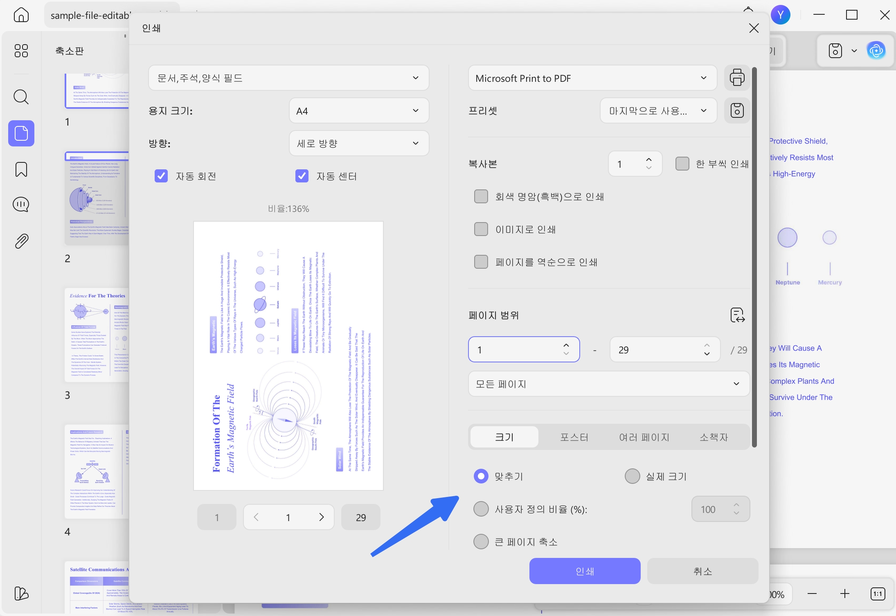Image resolution: width=896 pixels, height=616 pixels.
Task: Select 사용자 정의 비율 (%) radio button
Action: (x=481, y=509)
